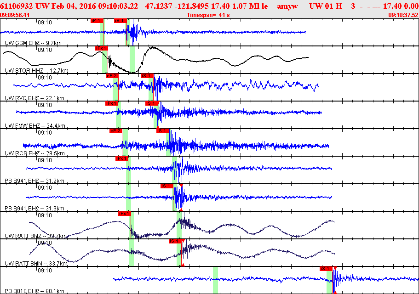The height and width of the screenshot is (294, 419).
Task: Click the iP 1 pick flag on GSM trace
Action: click(x=97, y=21)
